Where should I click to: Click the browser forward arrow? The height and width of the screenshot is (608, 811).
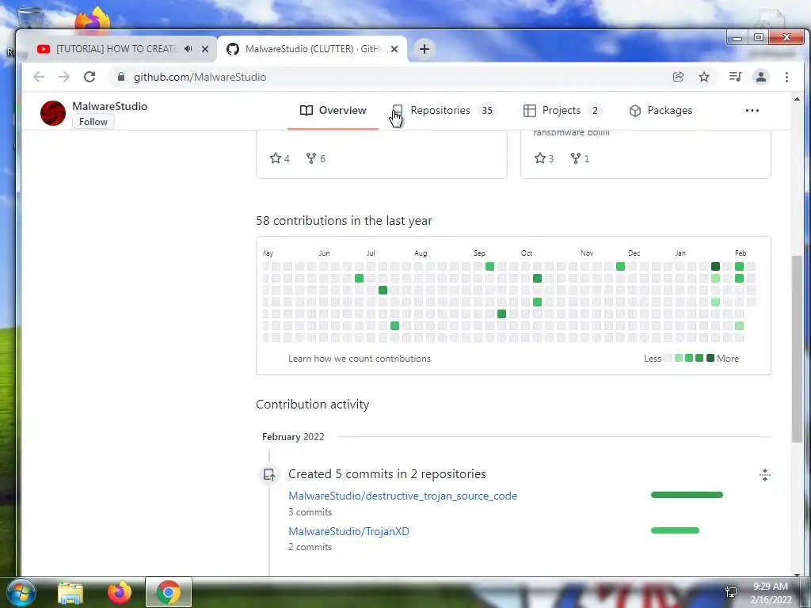point(63,77)
